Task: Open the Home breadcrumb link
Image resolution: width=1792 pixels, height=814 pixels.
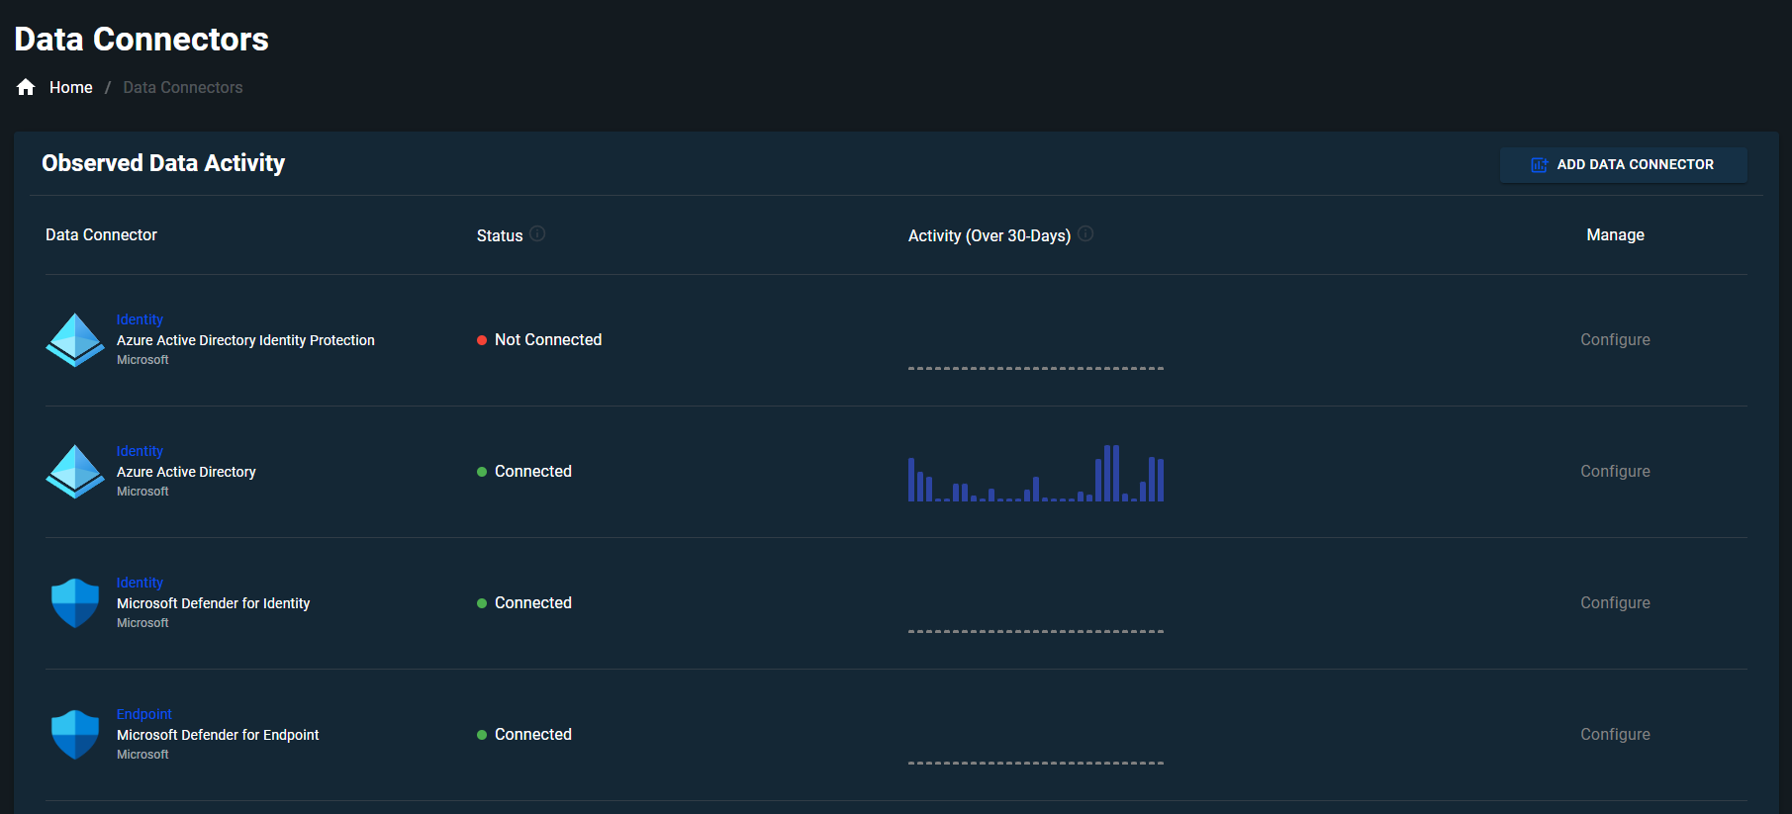Action: (x=71, y=87)
